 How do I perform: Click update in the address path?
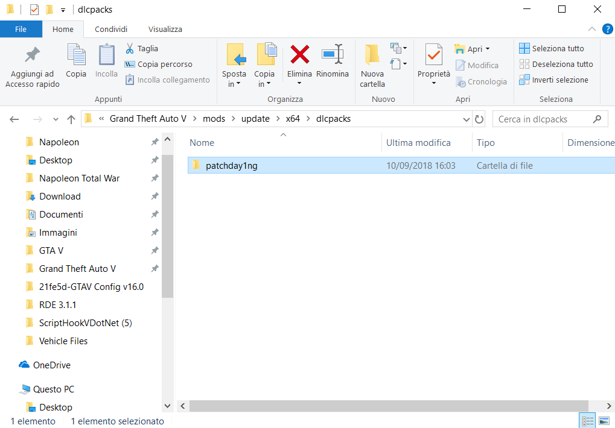point(255,119)
